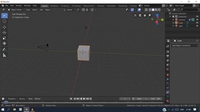Hide the Collection in outliner
This screenshot has height=112, width=200.
pos(197,16)
